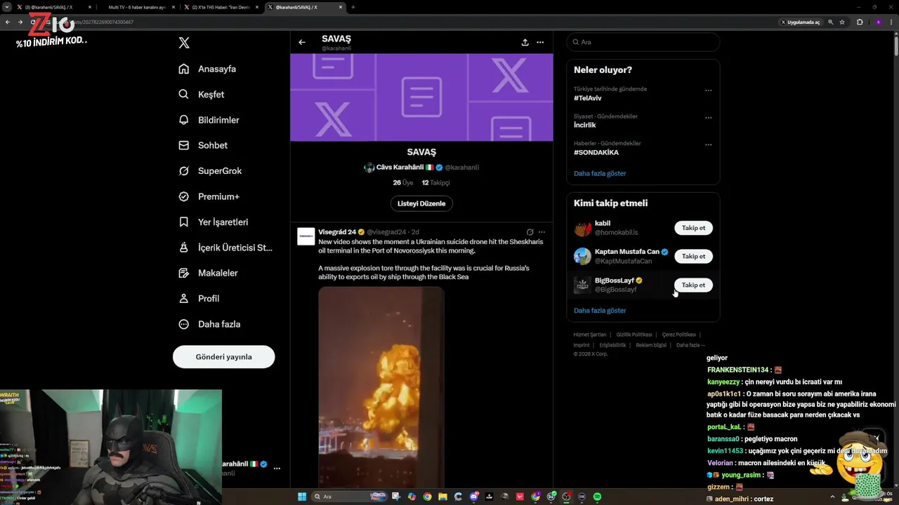This screenshot has height=505, width=899.
Task: Open Gizlilik Politikası footer link
Action: pyautogui.click(x=634, y=335)
